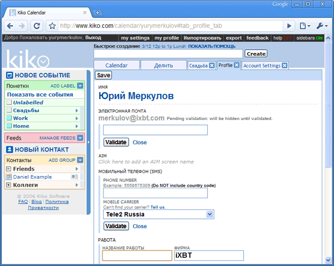Viewport: 334px width, 266px height.
Task: Open the Пометки dropdown arrow
Action: (80, 86)
